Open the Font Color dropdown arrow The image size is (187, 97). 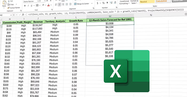click(x=51, y=5)
